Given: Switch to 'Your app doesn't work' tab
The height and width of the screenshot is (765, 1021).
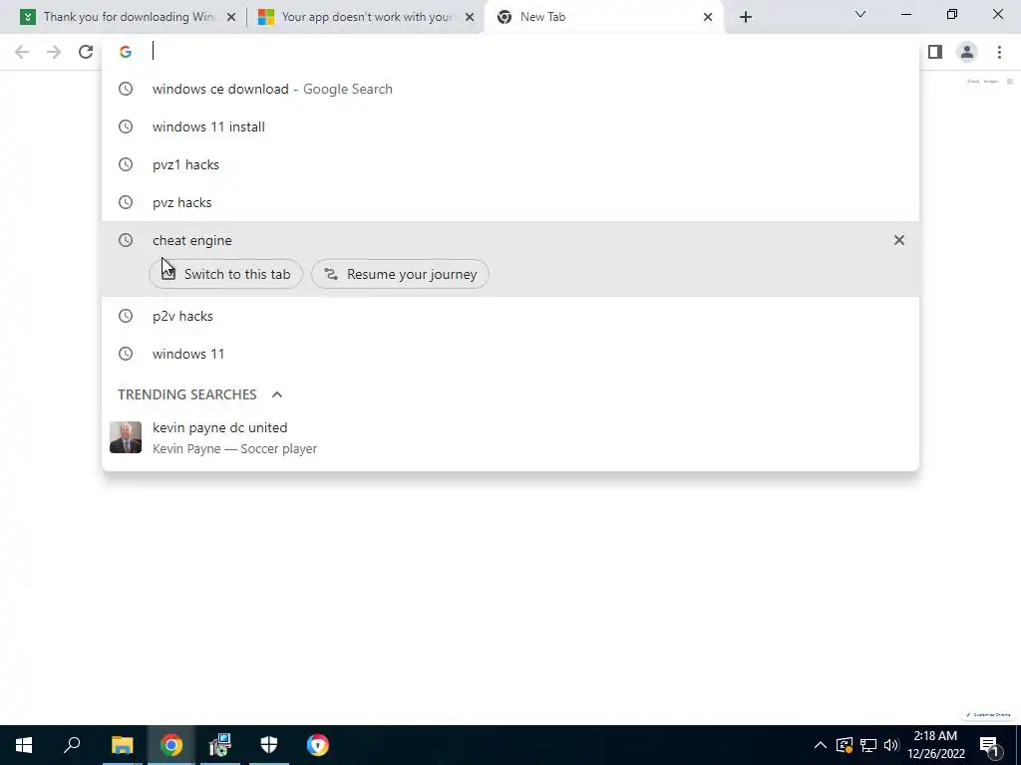Looking at the screenshot, I should [x=365, y=17].
